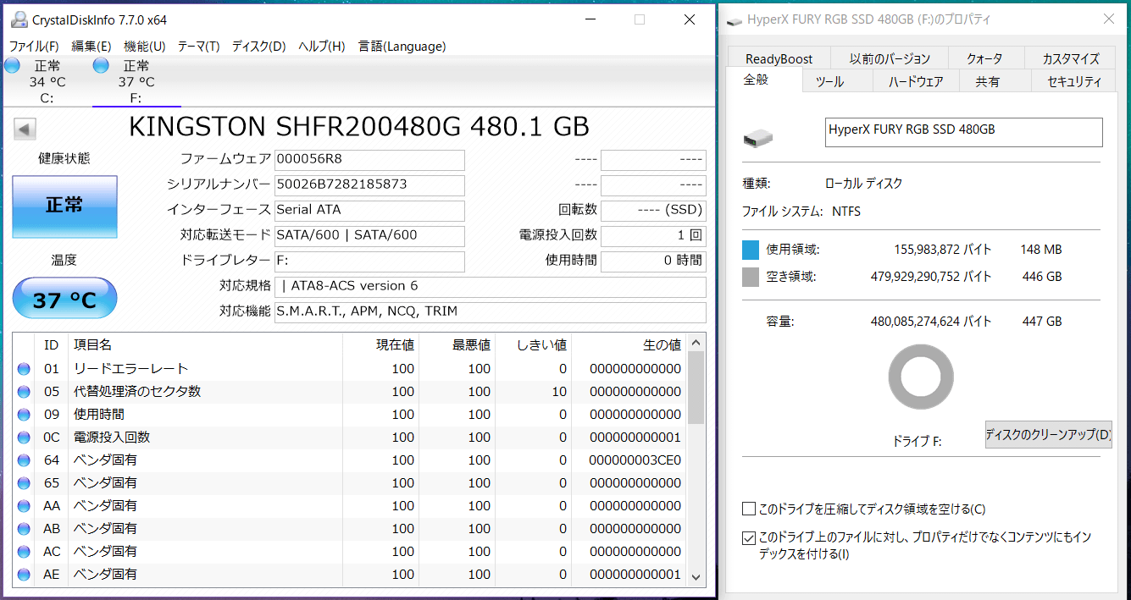Switch to the カスタマイズ tab
Image resolution: width=1131 pixels, height=600 pixels.
click(1071, 58)
